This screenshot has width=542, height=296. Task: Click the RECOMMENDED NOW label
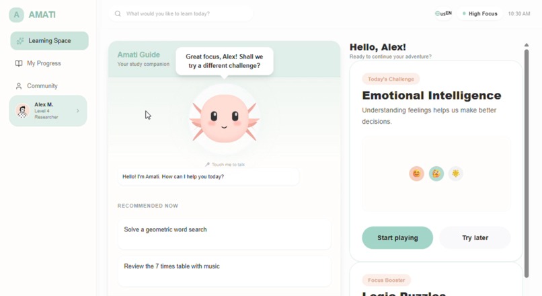pyautogui.click(x=147, y=206)
